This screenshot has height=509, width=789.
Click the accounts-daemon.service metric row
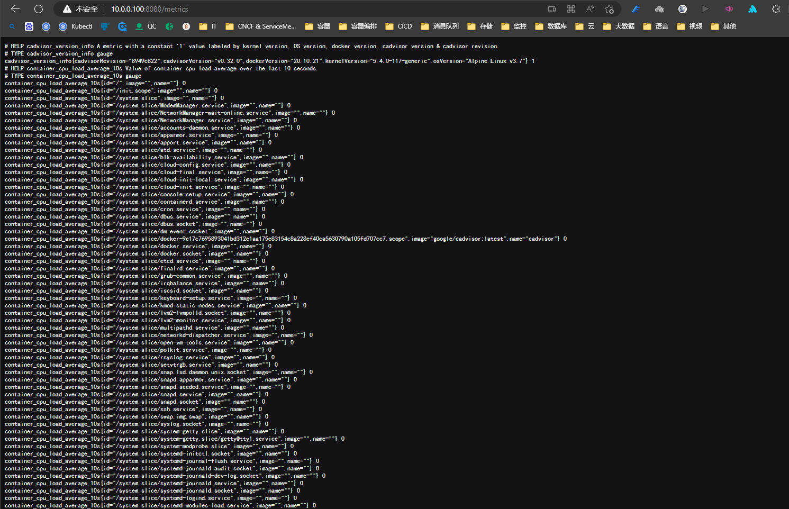152,128
